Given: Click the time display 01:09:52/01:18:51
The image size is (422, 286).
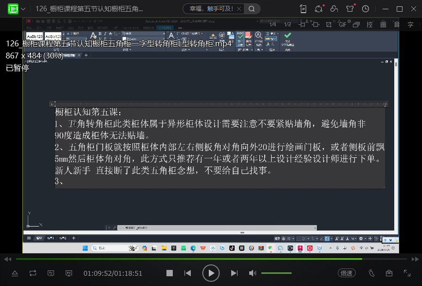Looking at the screenshot, I should pyautogui.click(x=113, y=273).
